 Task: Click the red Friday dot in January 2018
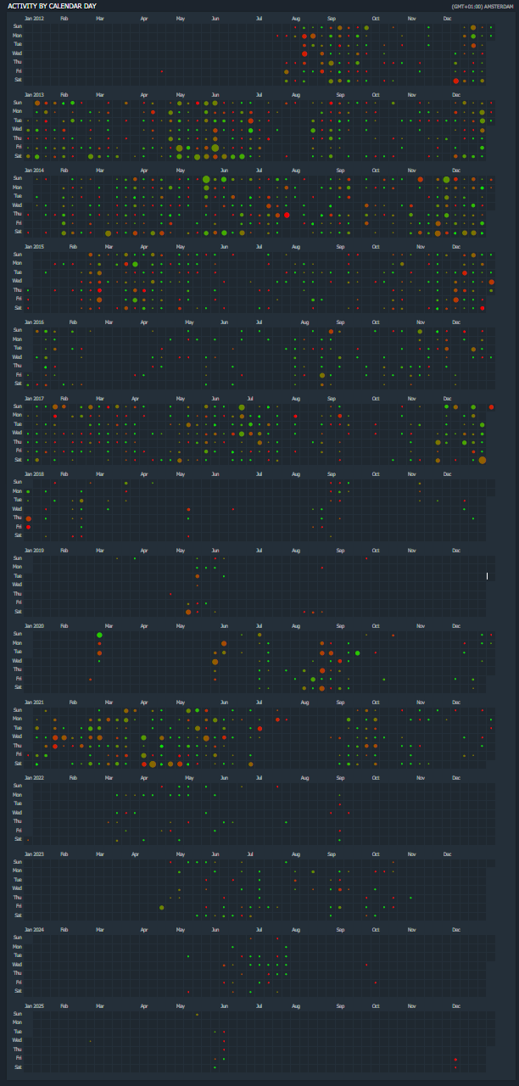pyautogui.click(x=28, y=527)
